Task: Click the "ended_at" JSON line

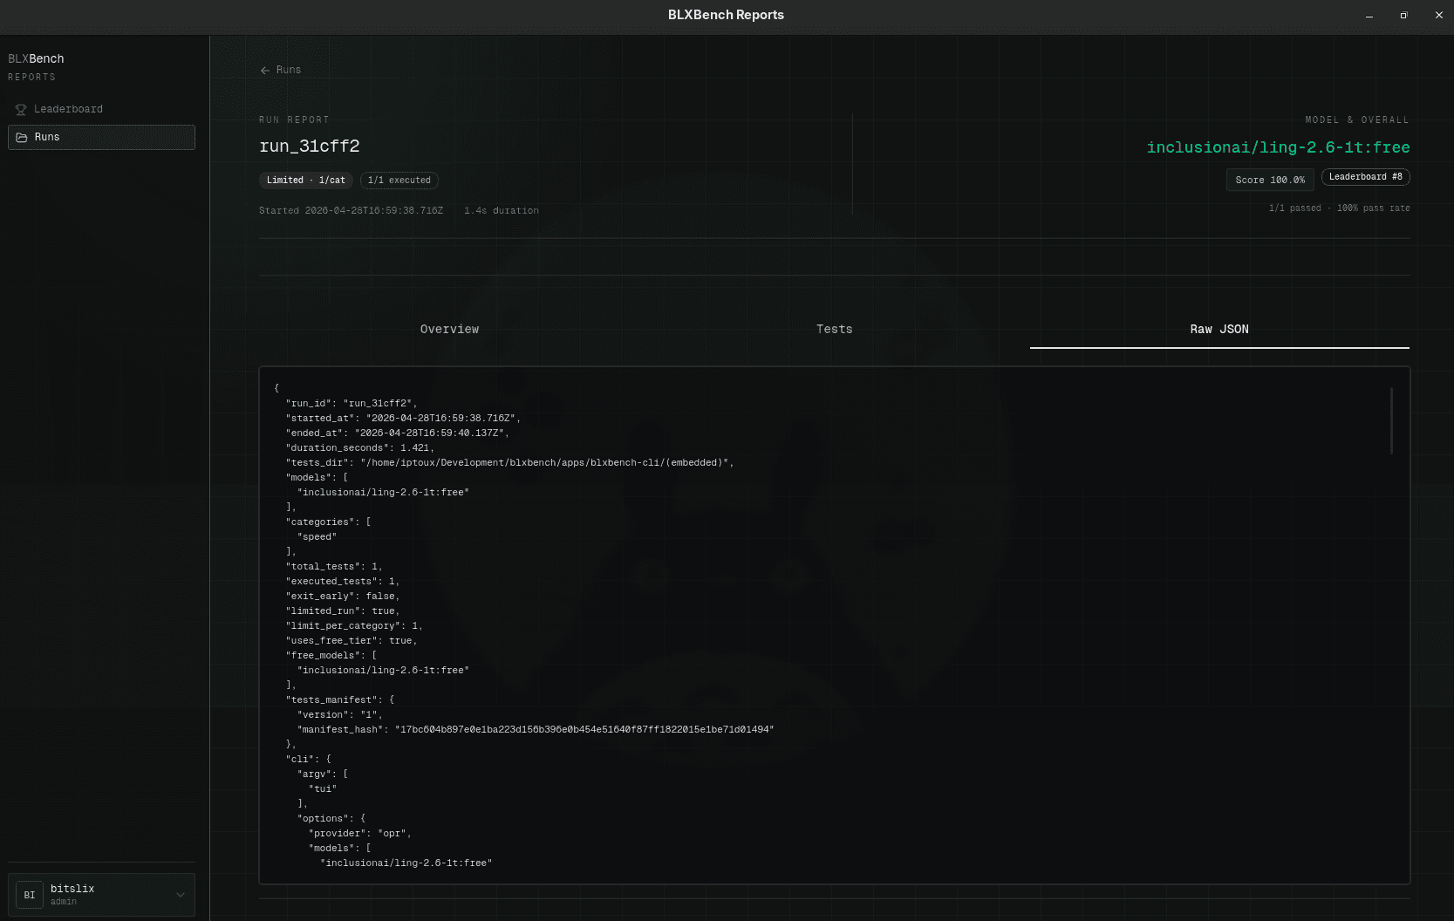Action: click(398, 433)
